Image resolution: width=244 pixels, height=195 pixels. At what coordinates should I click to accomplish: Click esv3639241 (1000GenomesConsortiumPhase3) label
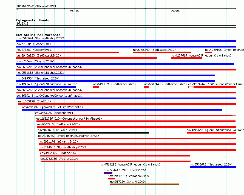click(x=49, y=67)
